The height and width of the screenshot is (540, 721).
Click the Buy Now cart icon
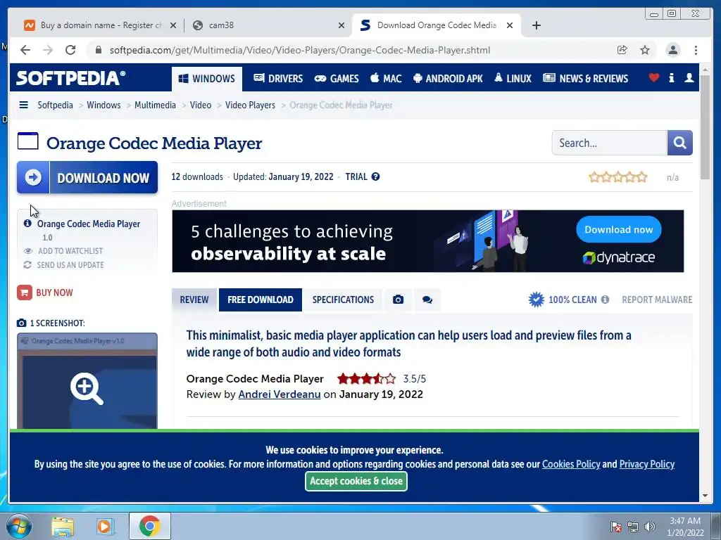click(25, 292)
